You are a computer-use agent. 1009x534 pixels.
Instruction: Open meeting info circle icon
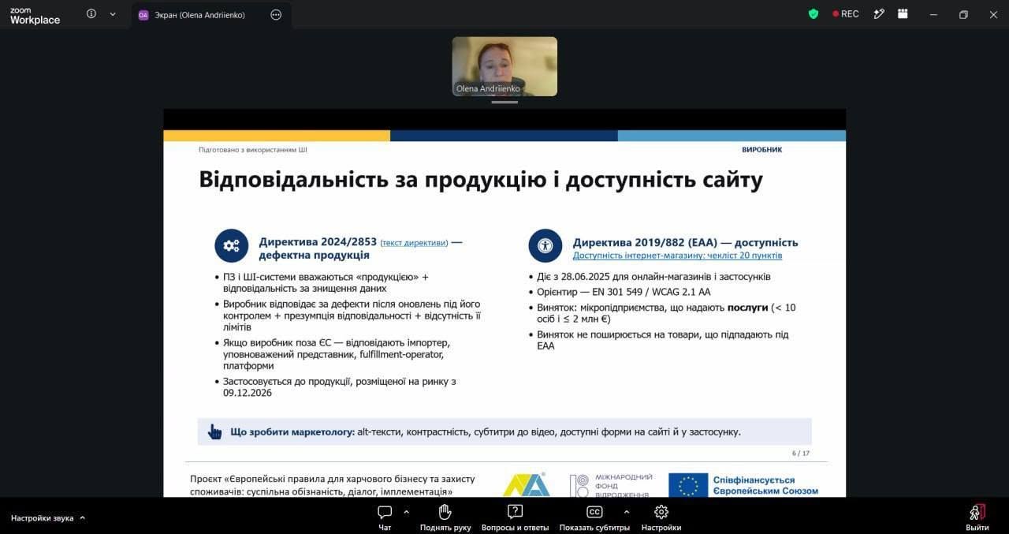[x=91, y=14]
